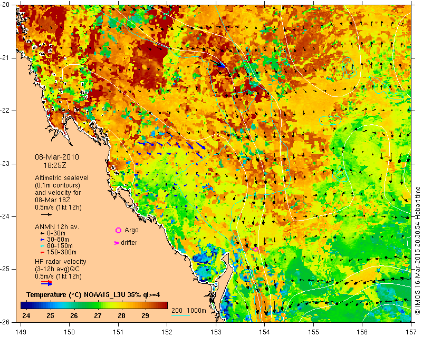Click the longitude axis label 153
This screenshot has height=337, width=422.
(x=216, y=332)
